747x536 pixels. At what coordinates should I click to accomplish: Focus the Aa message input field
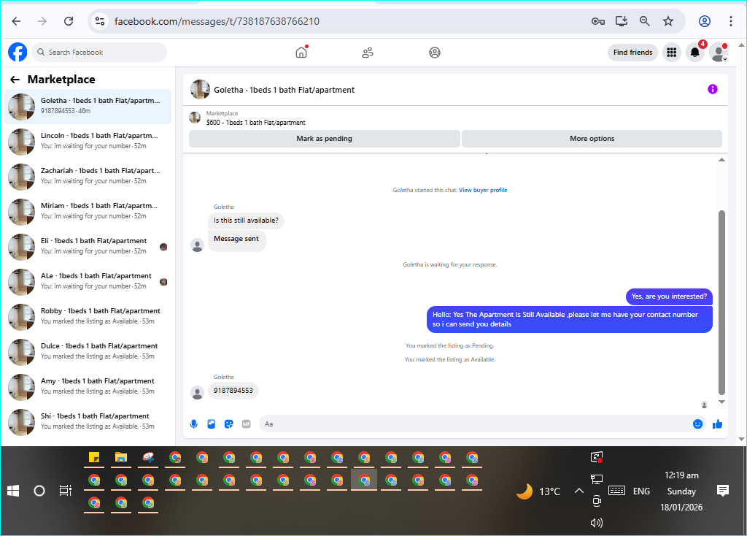coord(474,424)
